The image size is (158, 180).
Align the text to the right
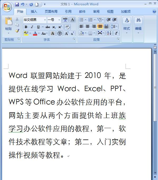pos(94,26)
